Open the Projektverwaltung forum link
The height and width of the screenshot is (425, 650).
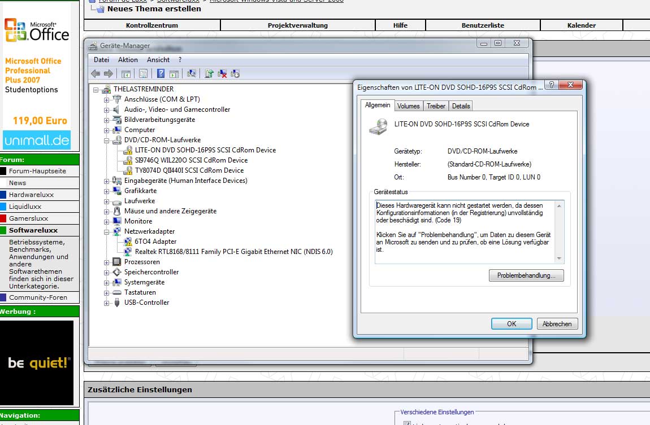298,25
